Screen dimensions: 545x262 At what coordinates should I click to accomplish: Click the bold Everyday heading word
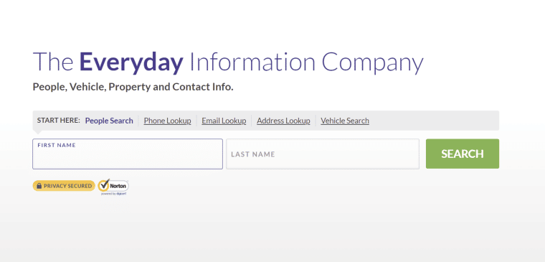coord(131,62)
